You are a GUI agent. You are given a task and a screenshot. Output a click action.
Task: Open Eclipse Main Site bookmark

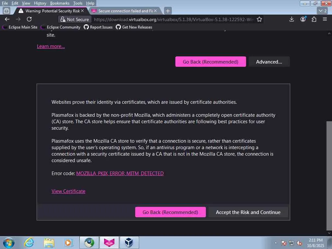pos(20,27)
